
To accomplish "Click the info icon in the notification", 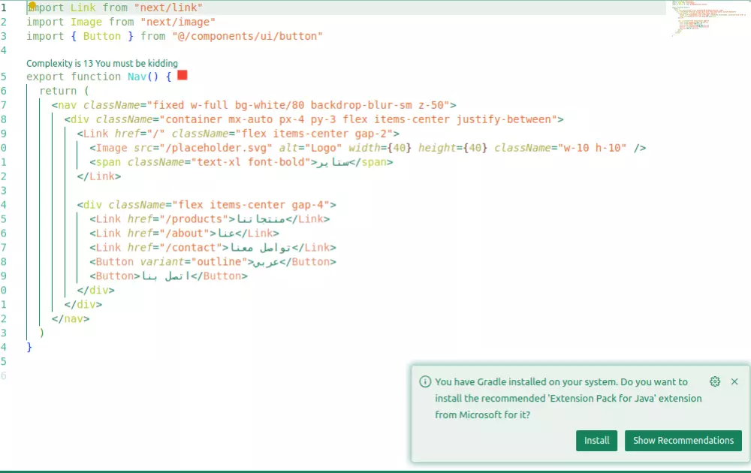I will (x=425, y=381).
